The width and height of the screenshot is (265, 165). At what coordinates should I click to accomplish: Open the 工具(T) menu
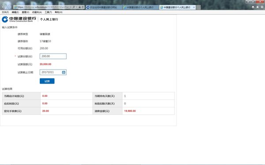(x=48, y=12)
